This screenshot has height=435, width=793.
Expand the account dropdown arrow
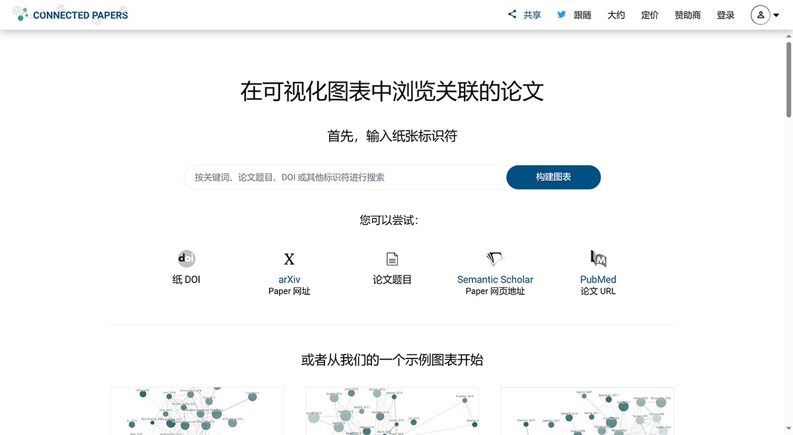click(x=777, y=15)
